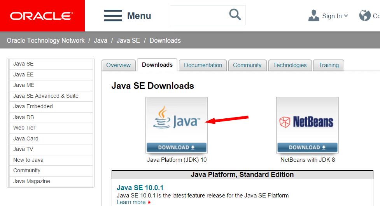The width and height of the screenshot is (380, 206).
Task: Select the Downloads tab
Action: coord(157,65)
